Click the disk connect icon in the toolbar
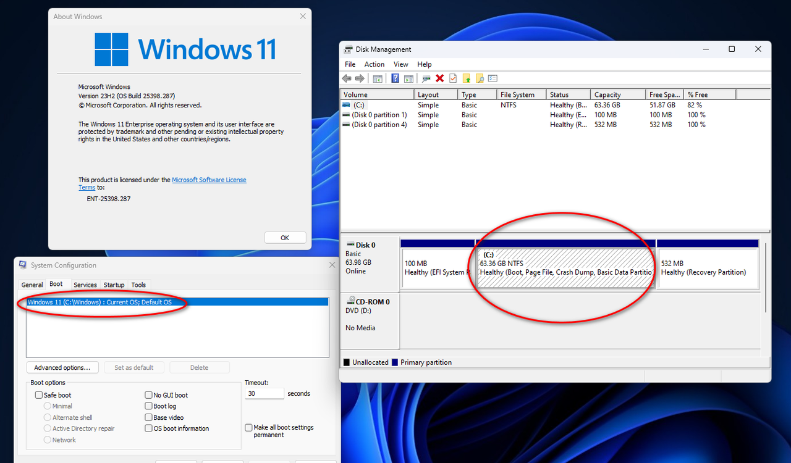This screenshot has width=791, height=463. pyautogui.click(x=426, y=78)
